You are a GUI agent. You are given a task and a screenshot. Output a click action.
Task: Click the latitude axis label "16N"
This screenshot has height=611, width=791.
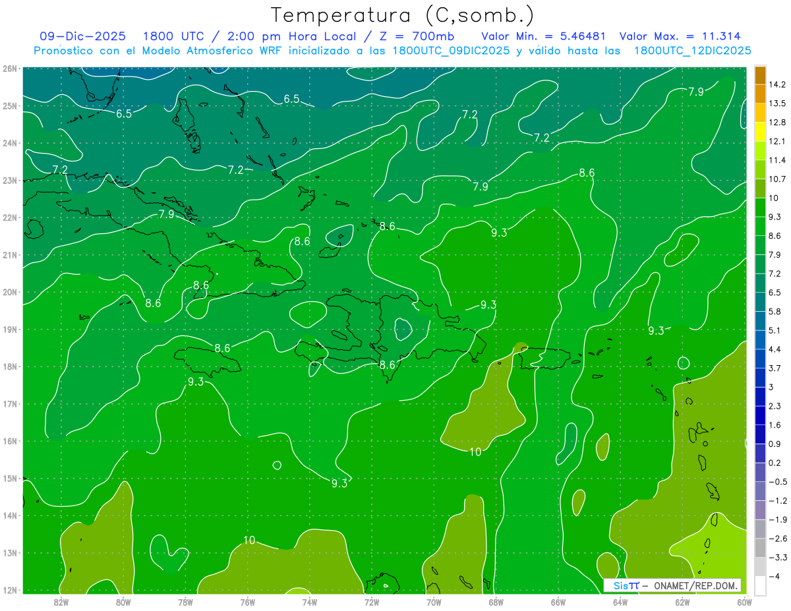click(x=9, y=441)
